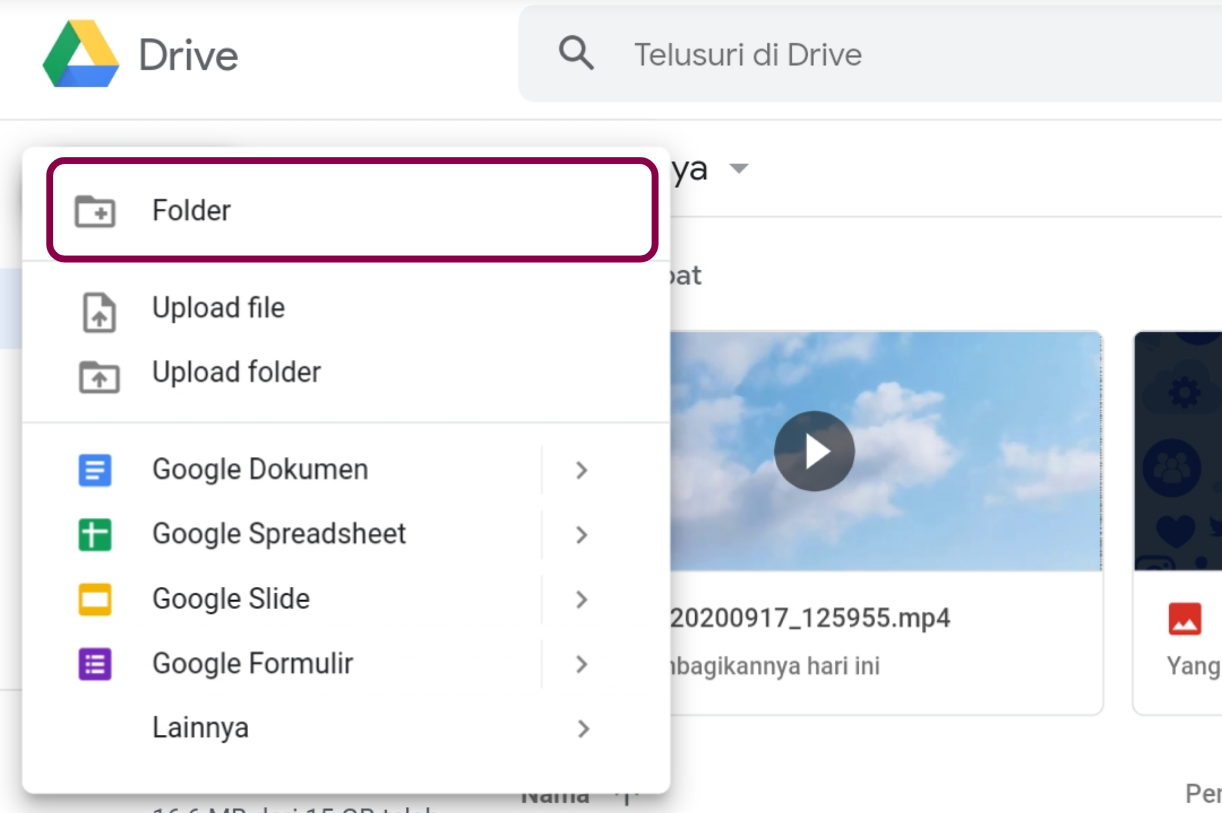
Task: Click the Drive title text
Action: (189, 55)
